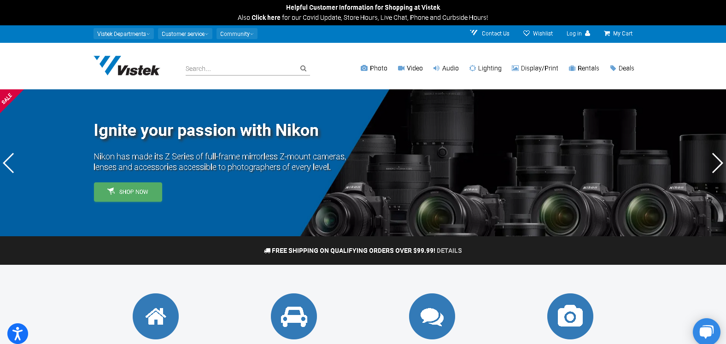Click the blue camera circle icon
Viewport: 726px width, 344px height.
pos(570,316)
